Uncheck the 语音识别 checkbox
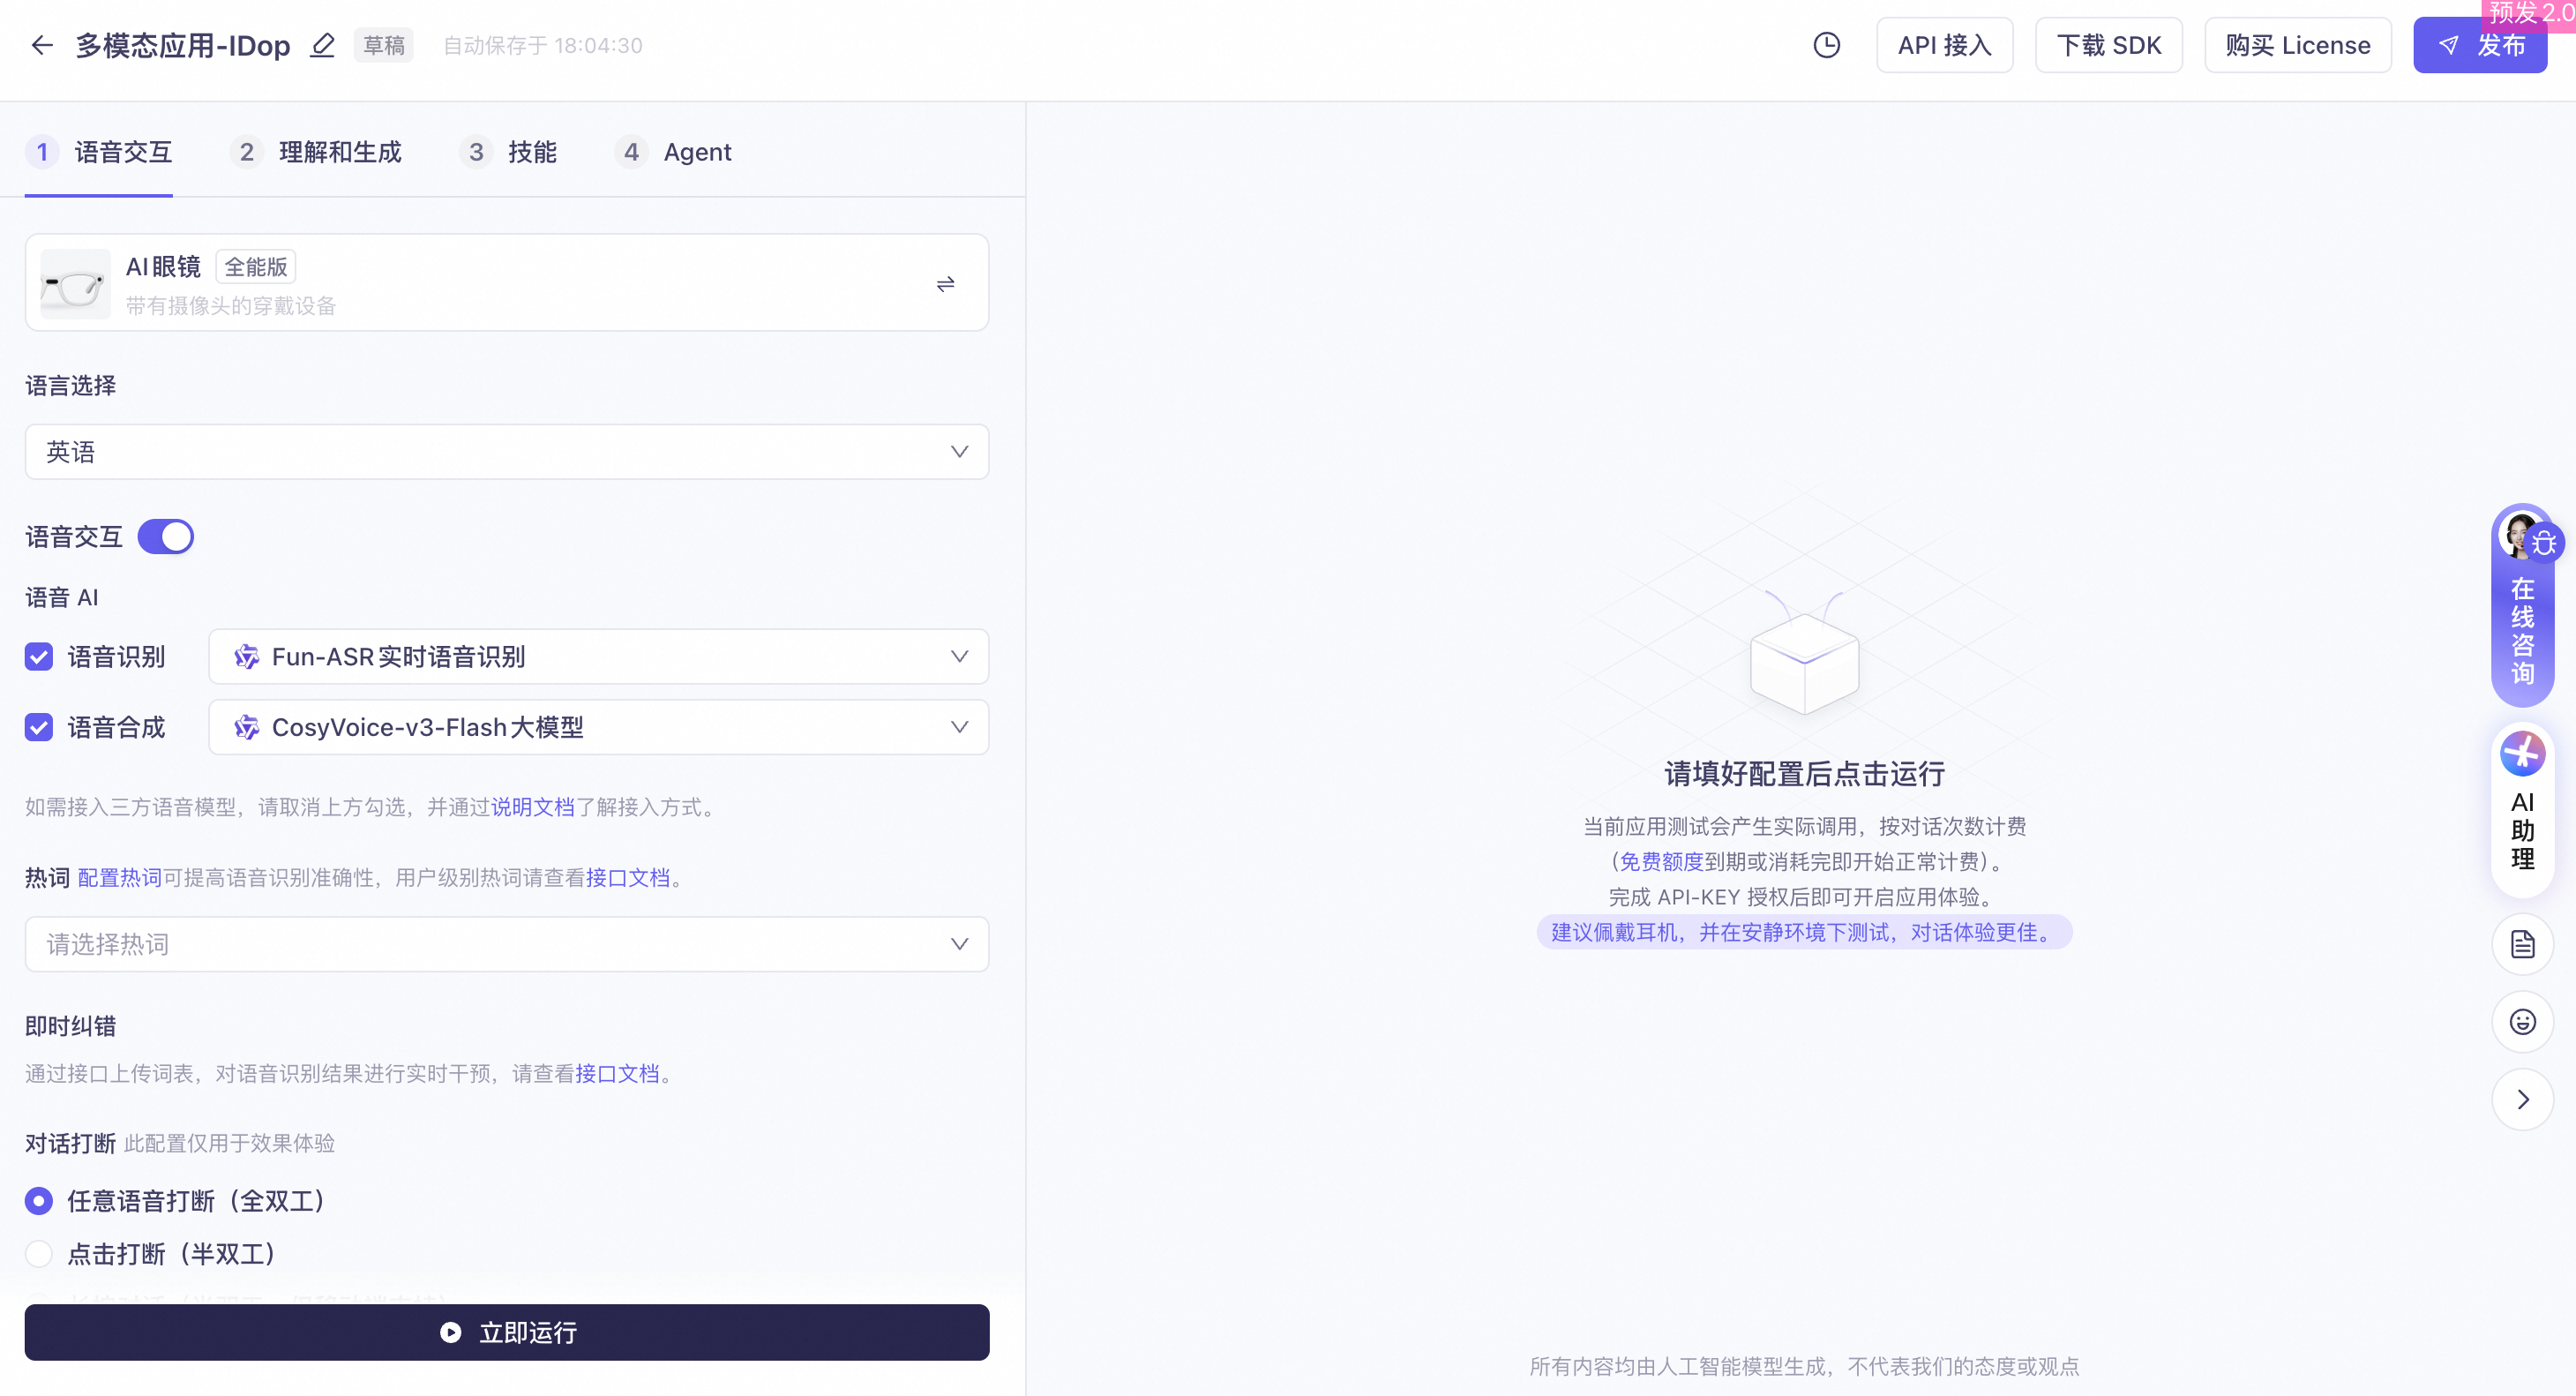Viewport: 2576px width, 1396px height. pyautogui.click(x=39, y=657)
